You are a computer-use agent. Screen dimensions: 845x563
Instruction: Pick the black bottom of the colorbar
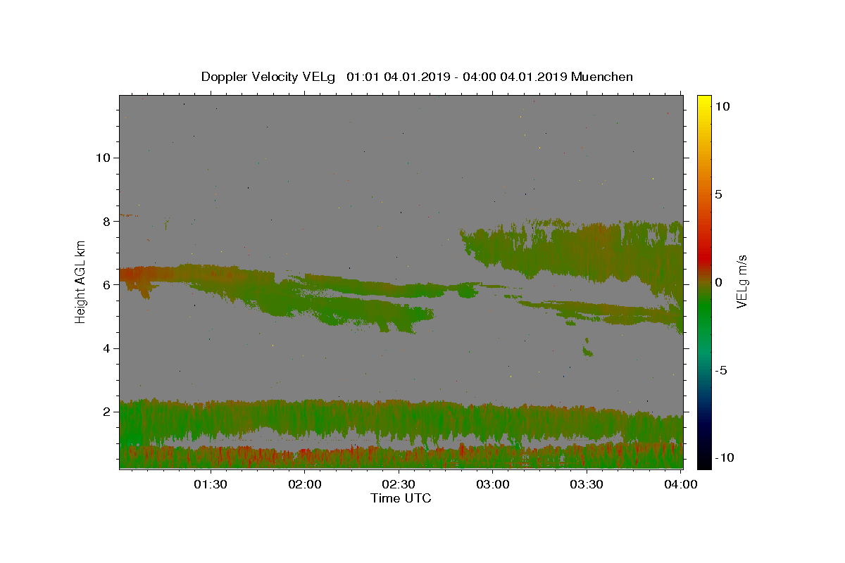tap(703, 464)
